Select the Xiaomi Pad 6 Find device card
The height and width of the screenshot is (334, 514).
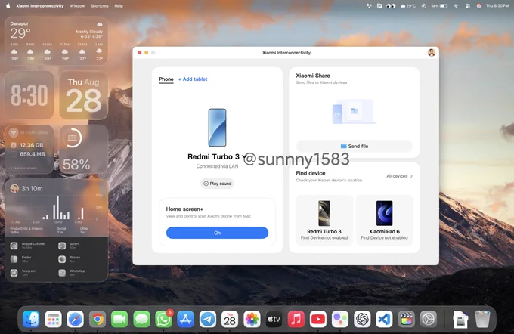[x=384, y=220]
